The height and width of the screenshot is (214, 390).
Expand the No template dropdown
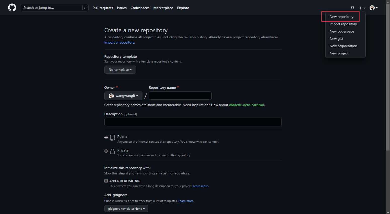pyautogui.click(x=120, y=70)
